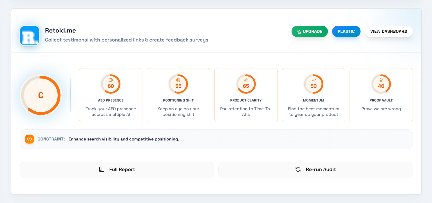Click the Momentum score of 50
Image resolution: width=432 pixels, height=203 pixels.
tap(314, 86)
